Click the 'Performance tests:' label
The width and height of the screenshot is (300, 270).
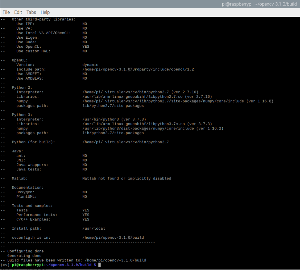37,215
